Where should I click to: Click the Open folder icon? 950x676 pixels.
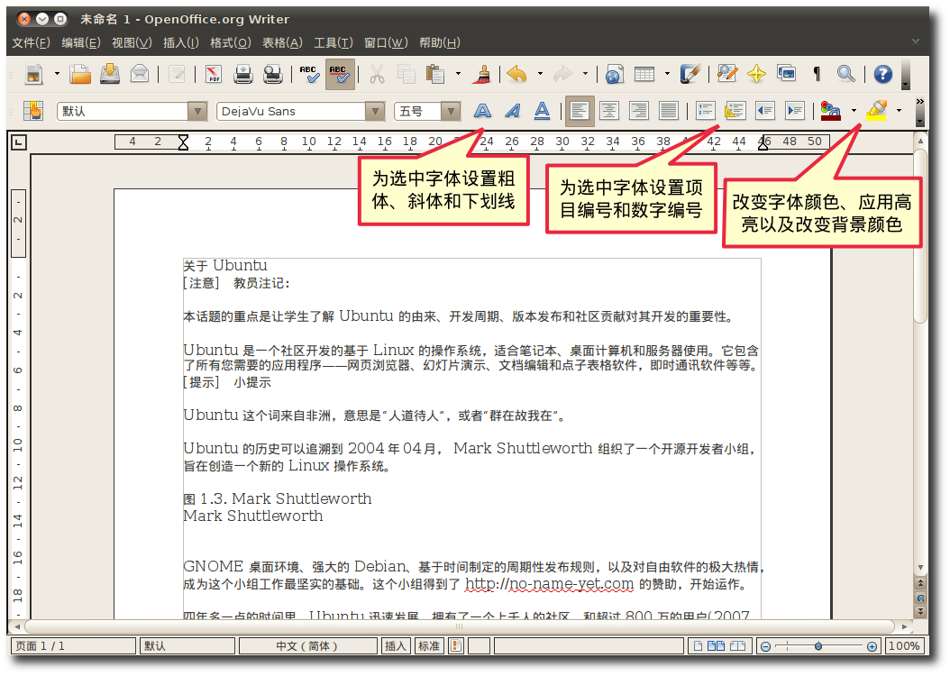point(79,75)
